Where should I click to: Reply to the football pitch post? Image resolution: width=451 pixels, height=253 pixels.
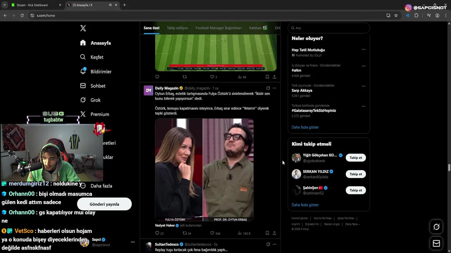(x=157, y=77)
